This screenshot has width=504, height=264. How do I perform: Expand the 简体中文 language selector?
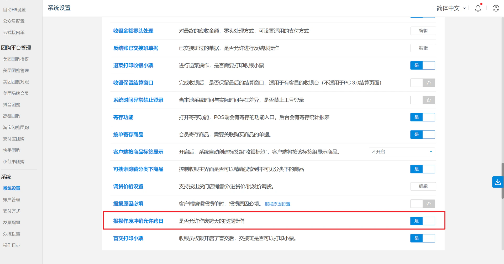coord(451,8)
